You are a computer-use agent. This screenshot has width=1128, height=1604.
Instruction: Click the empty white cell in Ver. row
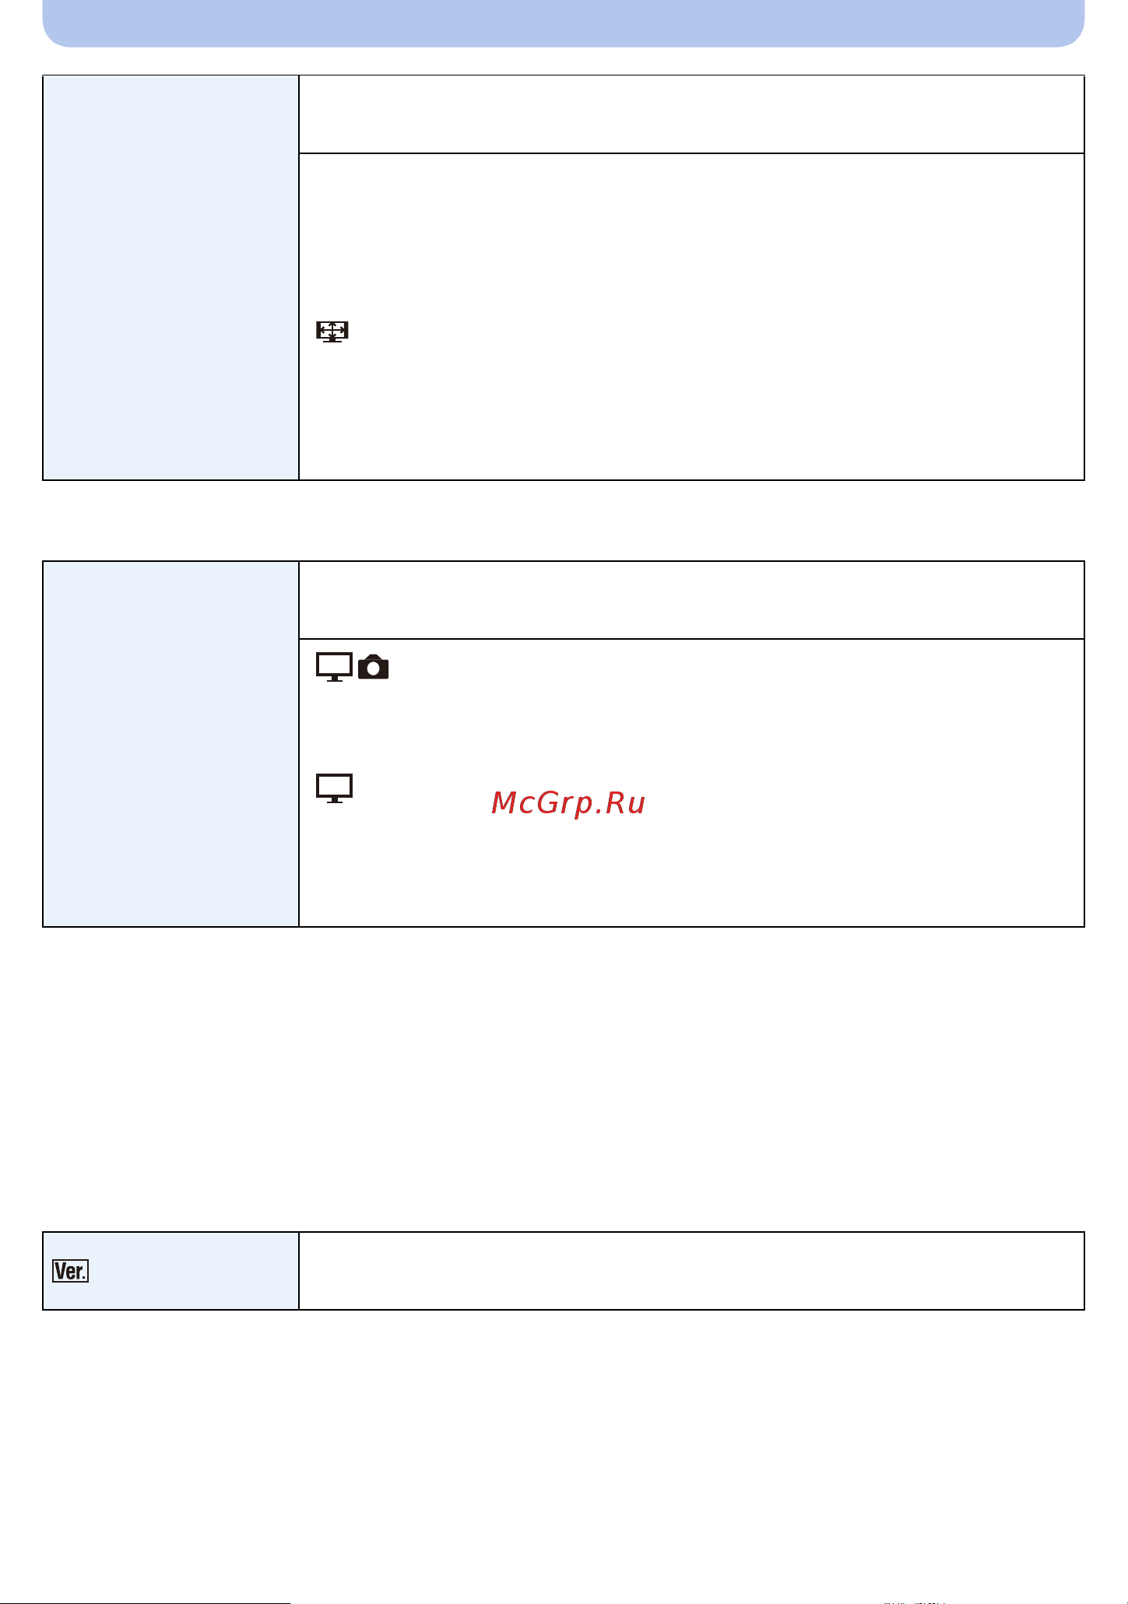[692, 1271]
